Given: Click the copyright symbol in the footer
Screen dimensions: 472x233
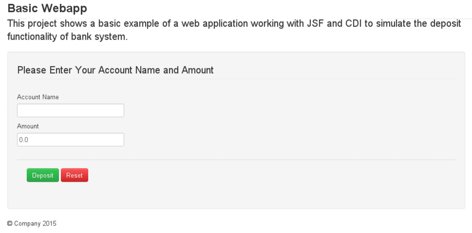Looking at the screenshot, I should tap(10, 224).
